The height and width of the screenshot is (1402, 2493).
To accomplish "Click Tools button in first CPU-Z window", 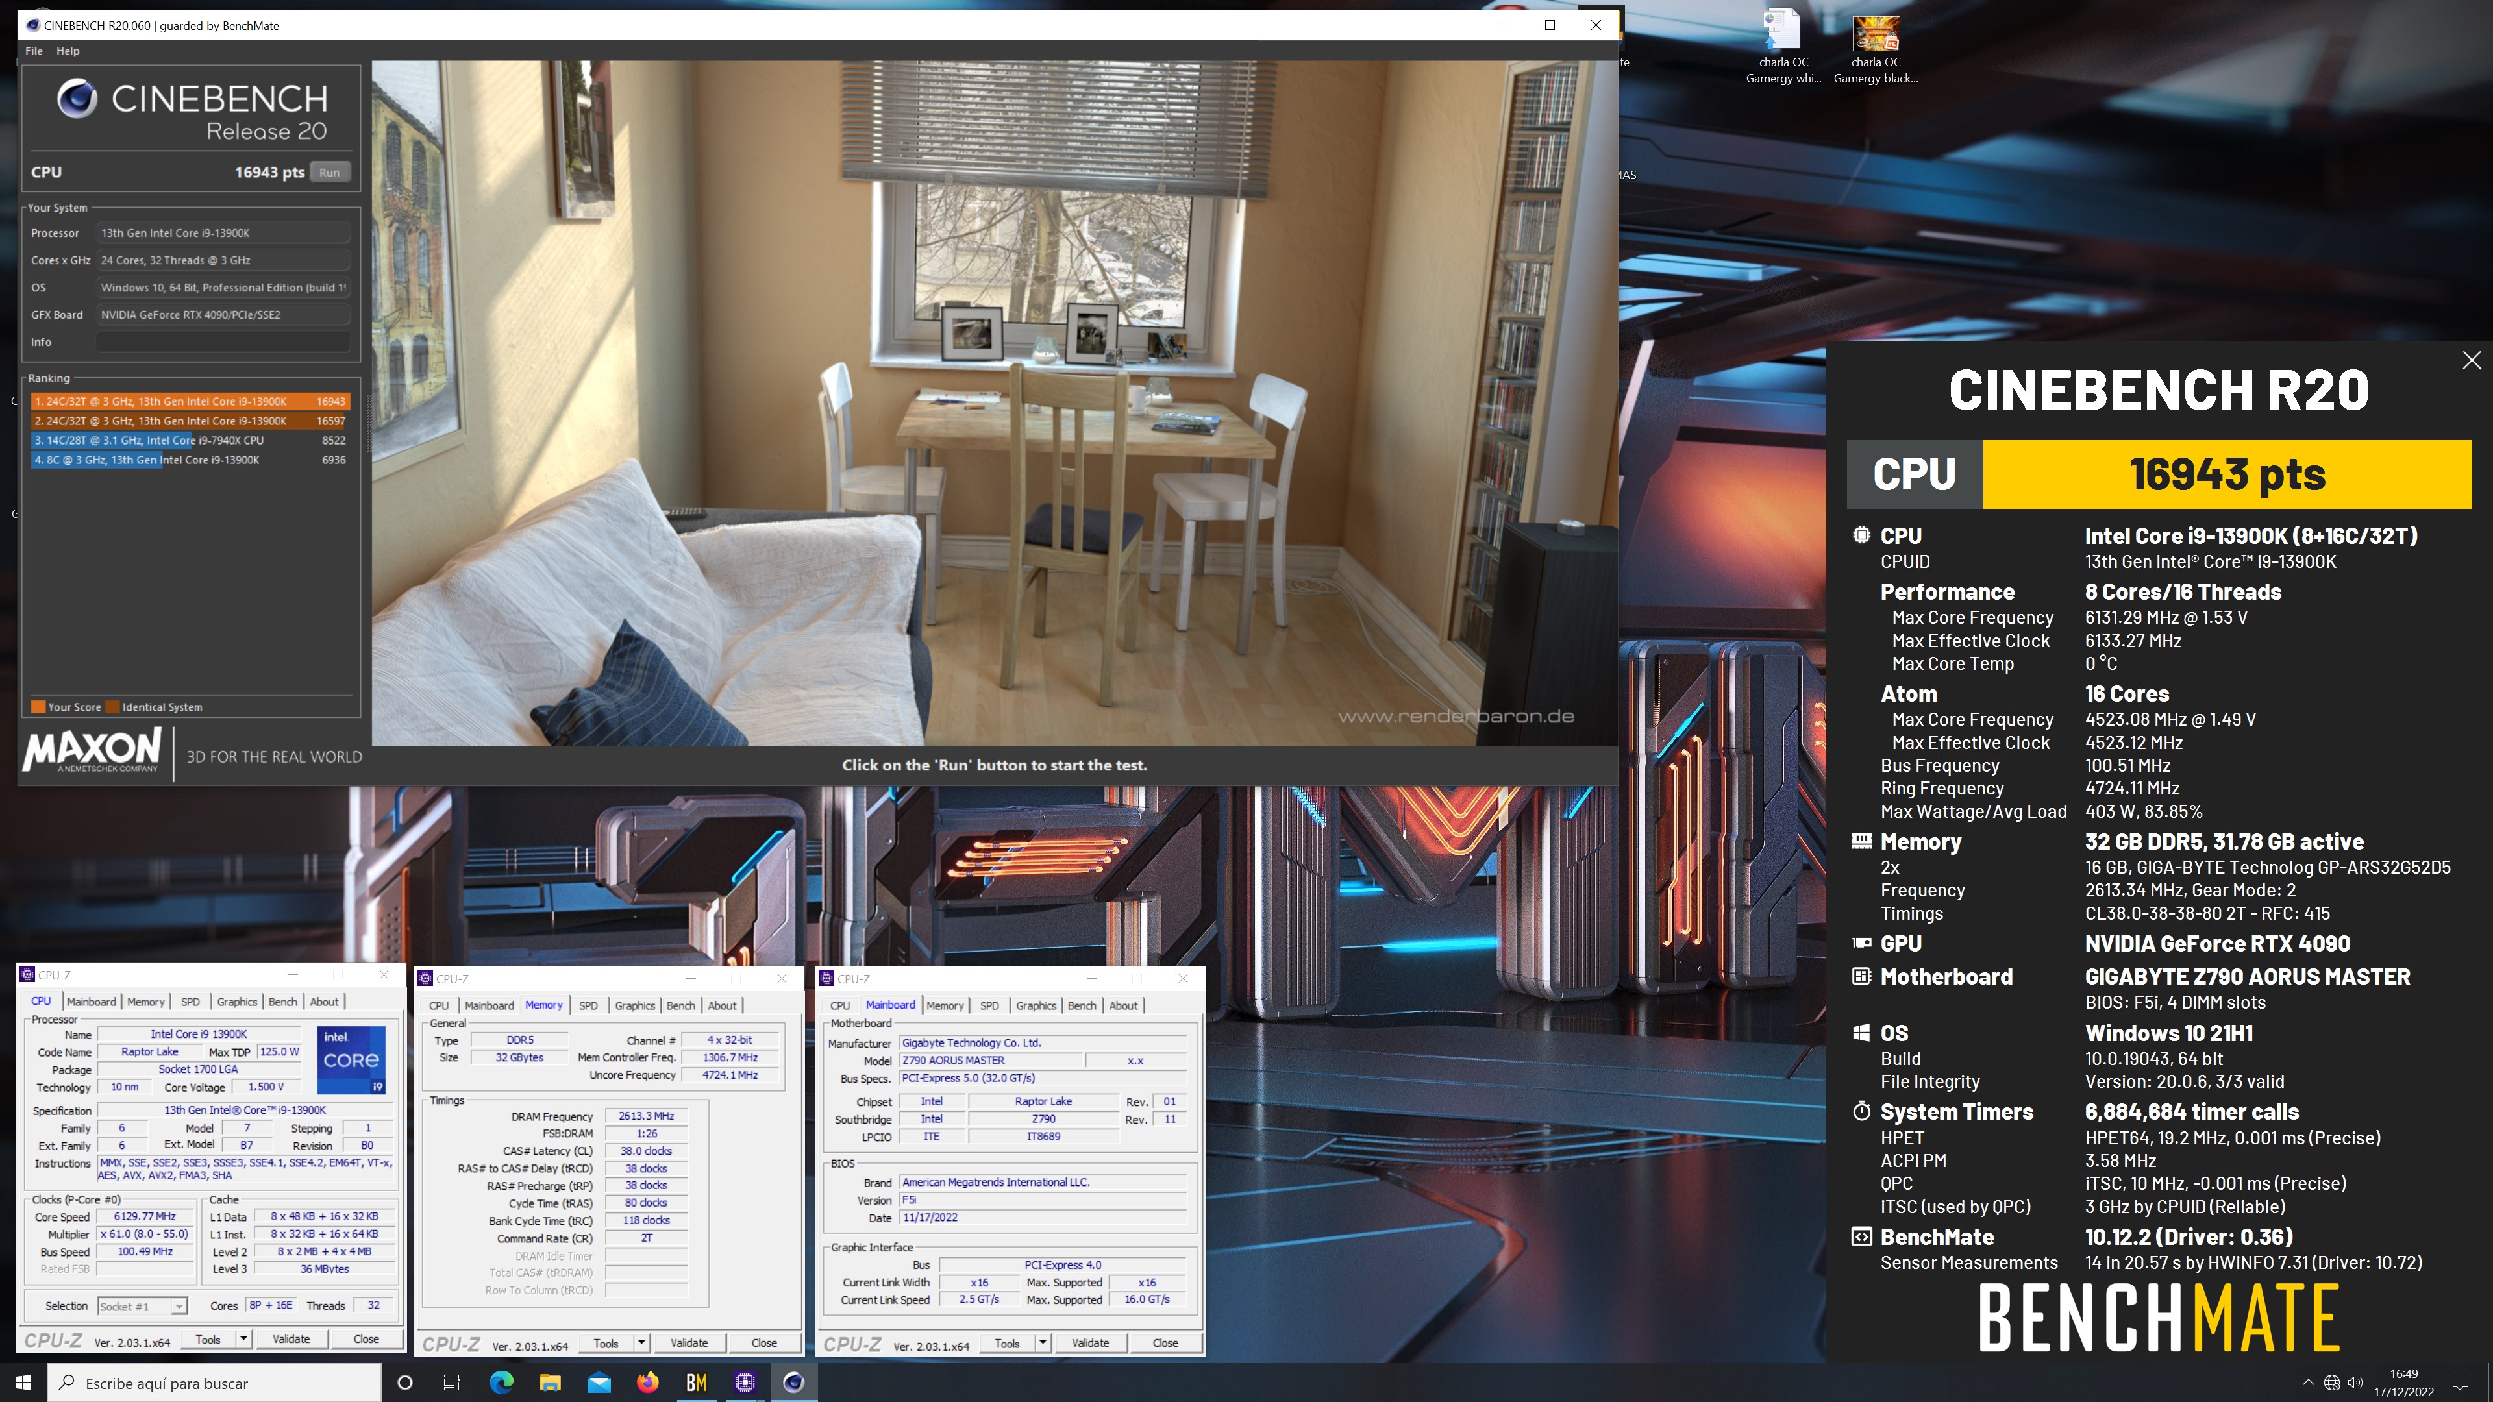I will tap(208, 1339).
